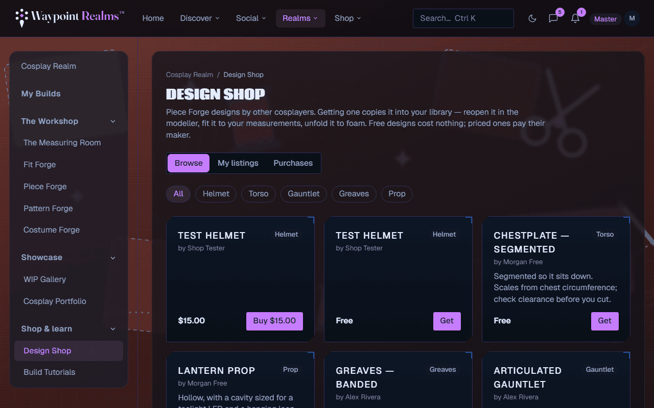Open the Discover dropdown menu
Screen dimensions: 654x408
(200, 18)
